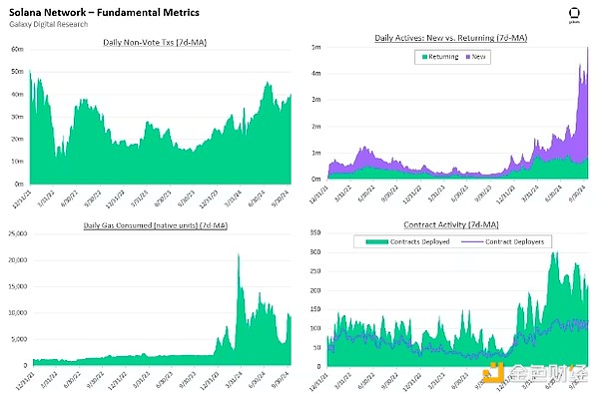This screenshot has height=394, width=599.
Task: Click the 60m axis label on transactions chart
Action: (x=18, y=49)
